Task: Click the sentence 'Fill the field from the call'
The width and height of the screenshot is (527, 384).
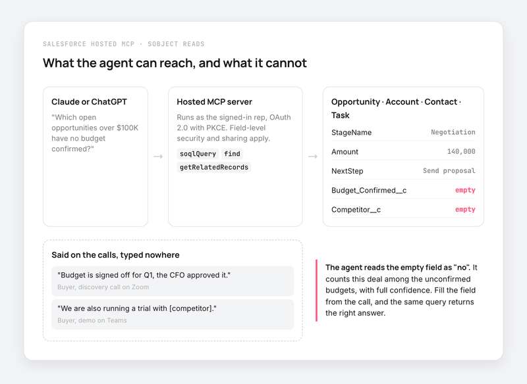Action: [400, 296]
